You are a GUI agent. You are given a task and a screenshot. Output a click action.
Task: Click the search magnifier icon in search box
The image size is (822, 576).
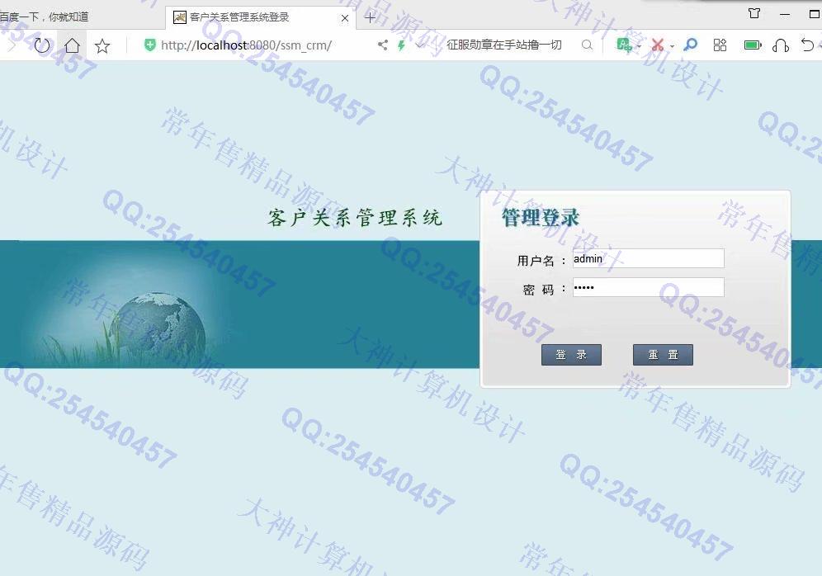click(587, 45)
